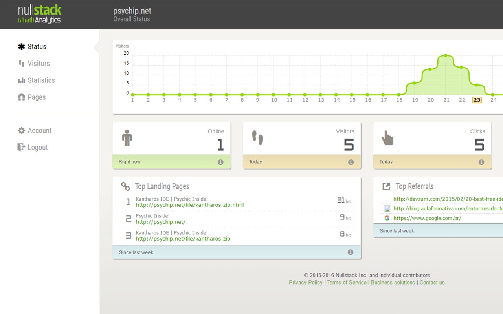Click the info icon on the Right now footer

(220, 161)
